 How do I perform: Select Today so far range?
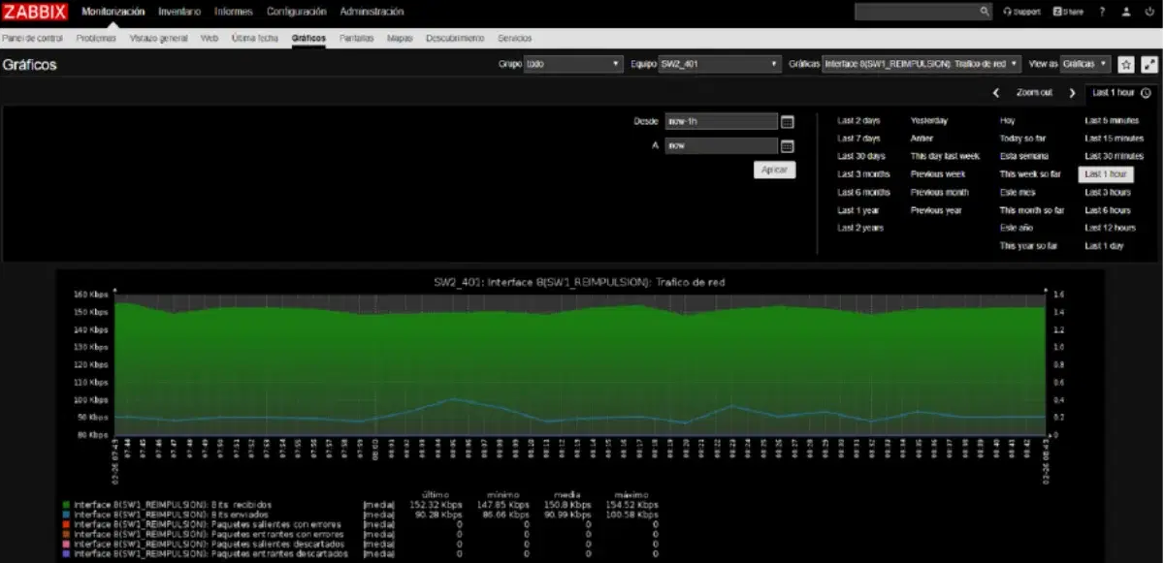1022,139
